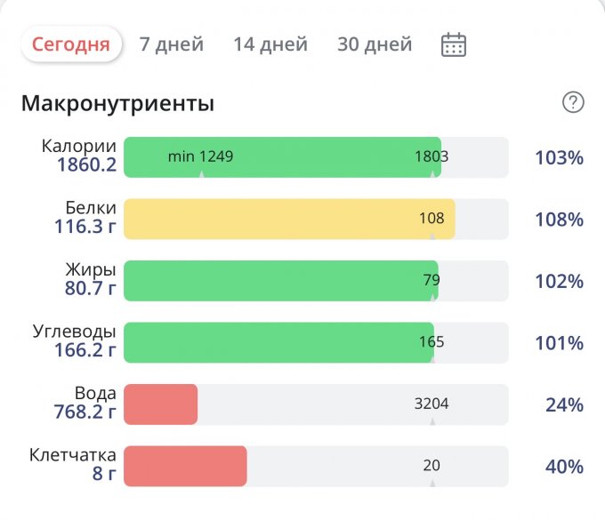Click the green Калории progress bar
The height and width of the screenshot is (520, 605).
282,157
